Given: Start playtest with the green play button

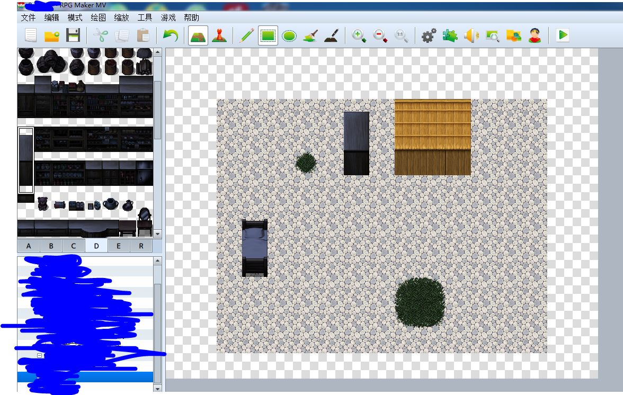Looking at the screenshot, I should point(563,35).
